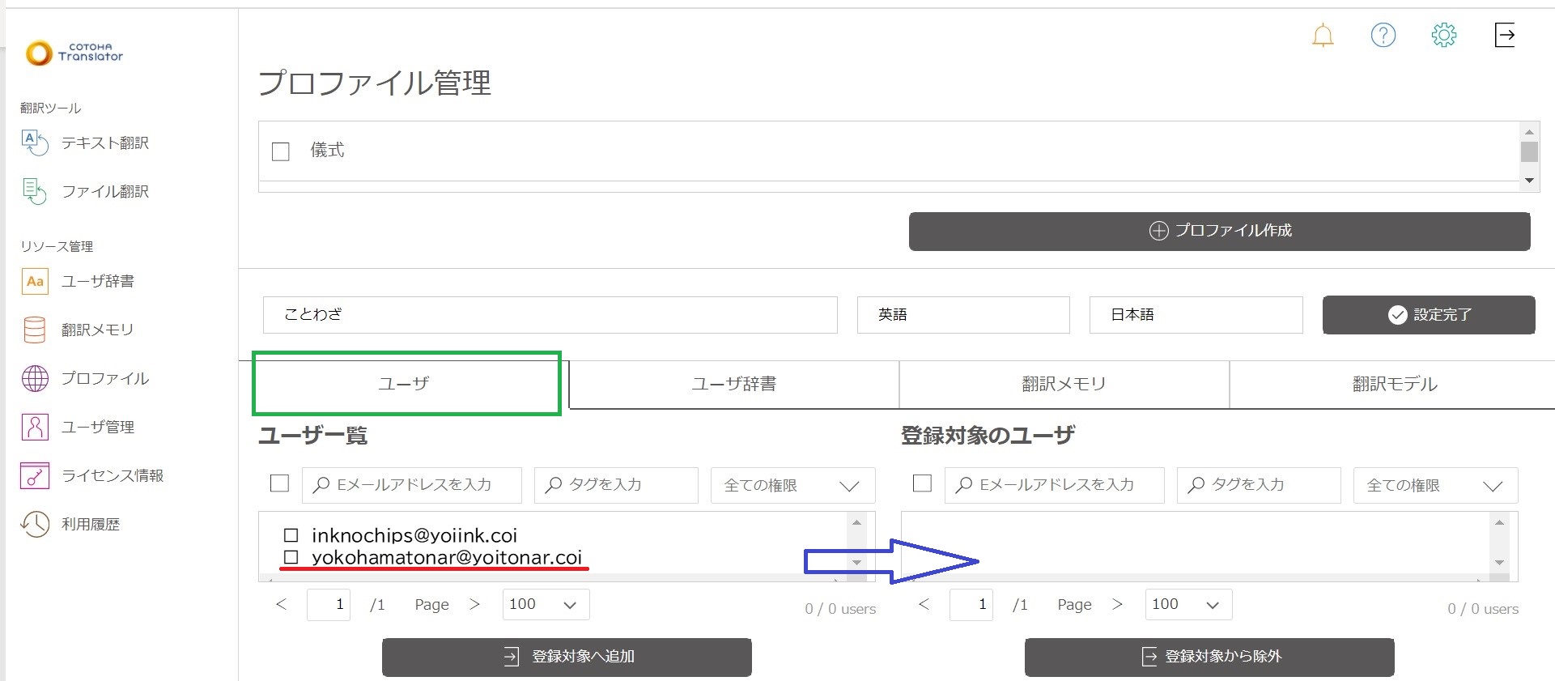Switch to the ユーザ辞書 tab

tap(733, 384)
